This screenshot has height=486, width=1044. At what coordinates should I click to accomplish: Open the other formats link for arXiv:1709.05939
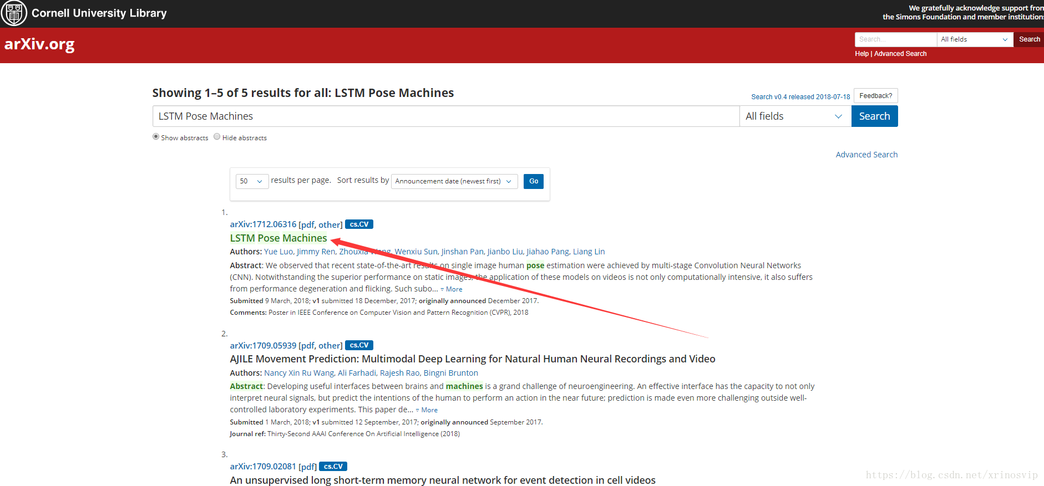(x=329, y=345)
